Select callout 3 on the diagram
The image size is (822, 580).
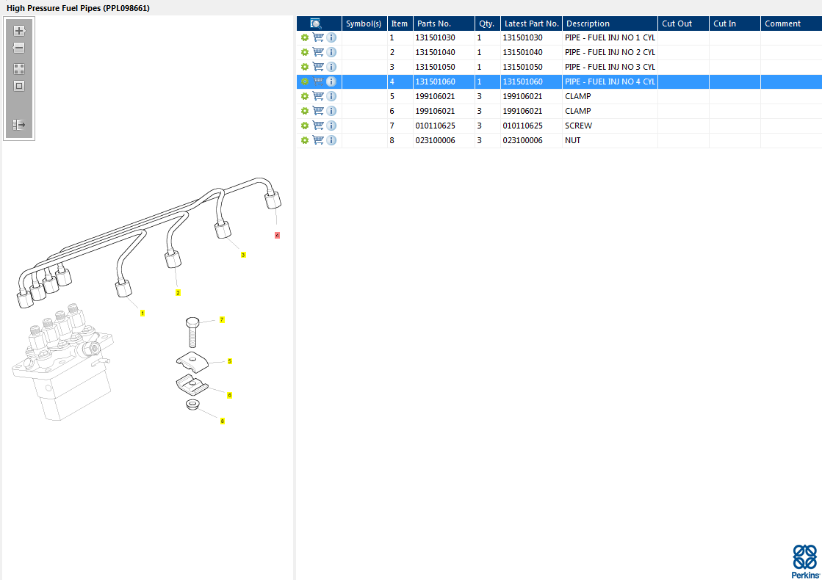243,255
